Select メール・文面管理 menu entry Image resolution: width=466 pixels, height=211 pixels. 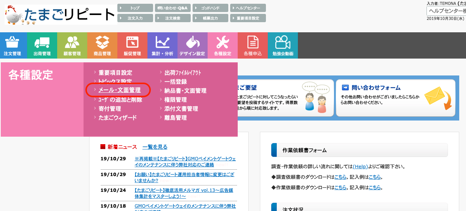pos(119,90)
